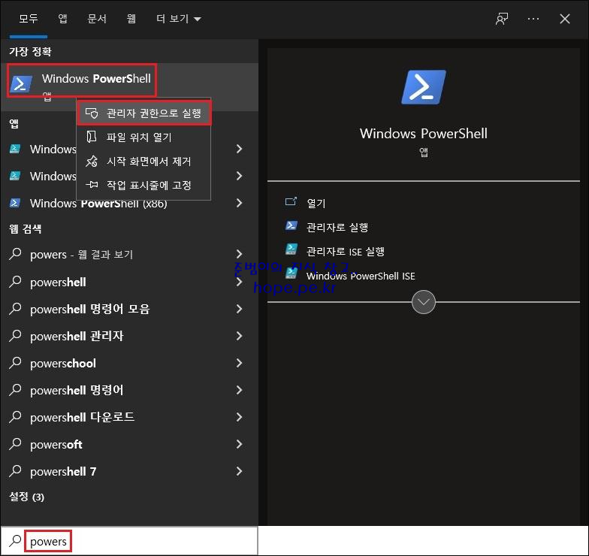Click search icon beside 'powershell 7'
Image resolution: width=589 pixels, height=556 pixels.
[x=15, y=470]
